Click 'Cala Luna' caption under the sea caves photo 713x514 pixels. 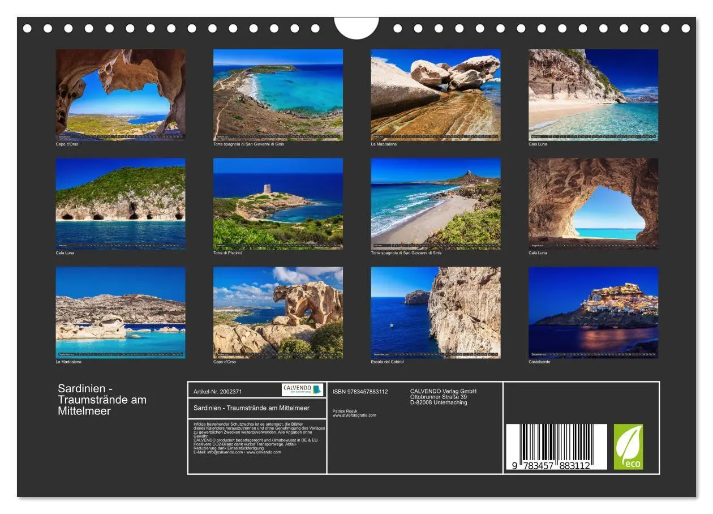(65, 253)
